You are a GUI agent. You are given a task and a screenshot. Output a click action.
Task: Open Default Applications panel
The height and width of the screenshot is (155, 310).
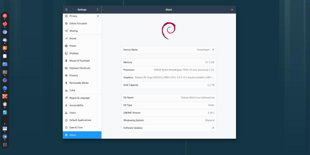[x=80, y=120]
